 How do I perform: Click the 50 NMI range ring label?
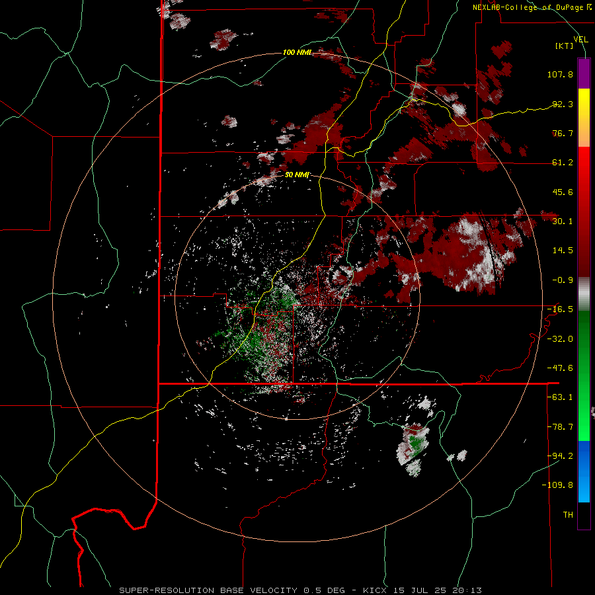click(x=297, y=175)
